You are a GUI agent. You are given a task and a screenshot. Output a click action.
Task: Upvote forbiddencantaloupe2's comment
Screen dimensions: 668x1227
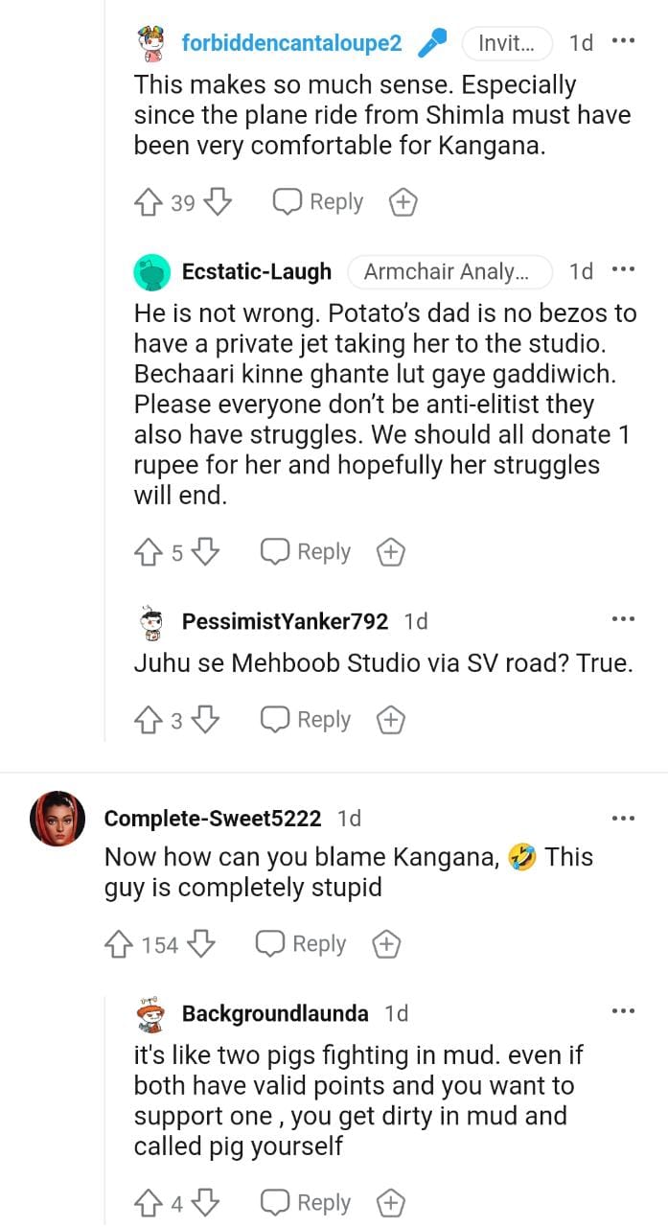(149, 202)
